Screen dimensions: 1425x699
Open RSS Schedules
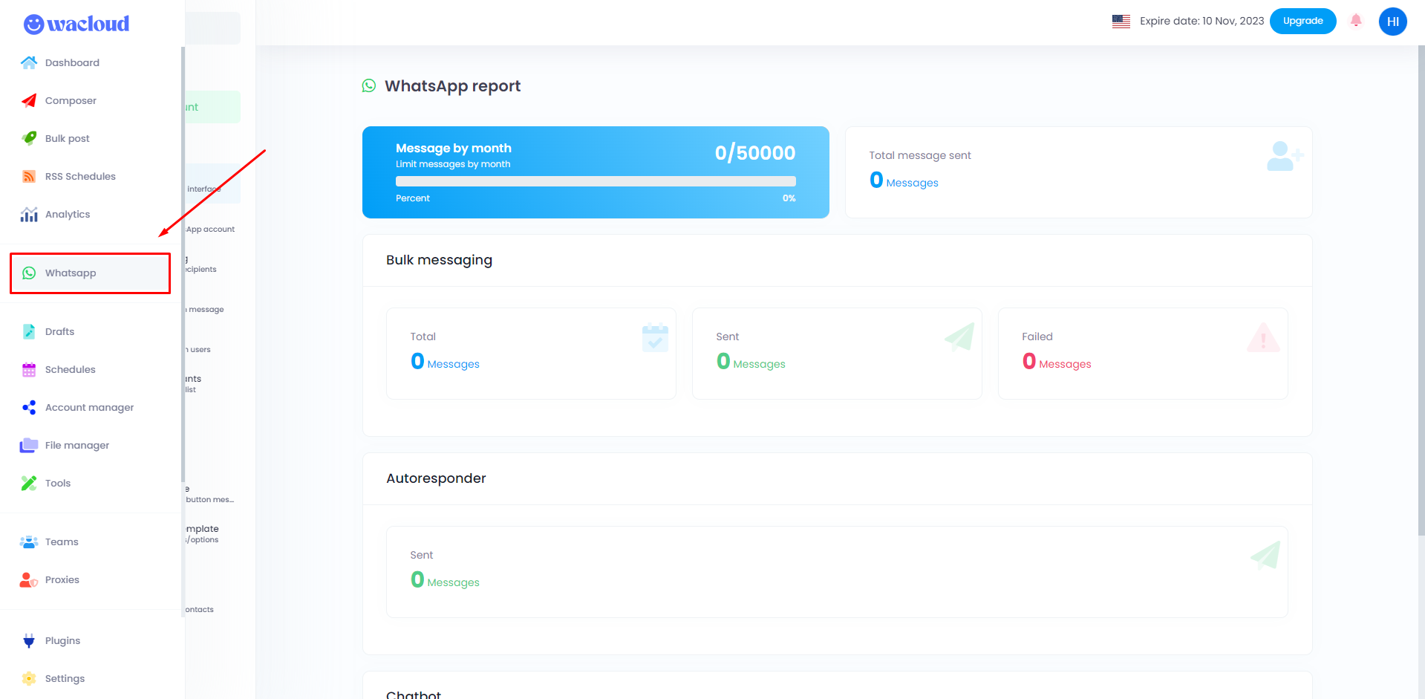tap(79, 176)
